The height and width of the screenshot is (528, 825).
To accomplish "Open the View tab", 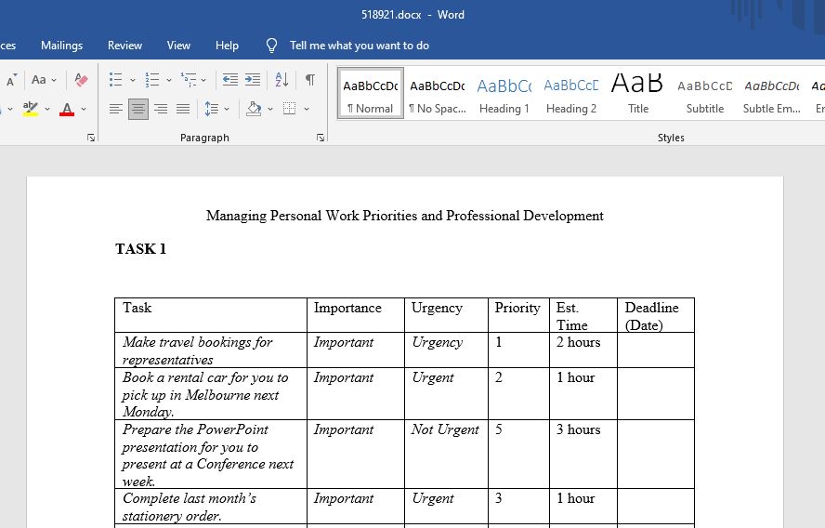I will pos(178,46).
